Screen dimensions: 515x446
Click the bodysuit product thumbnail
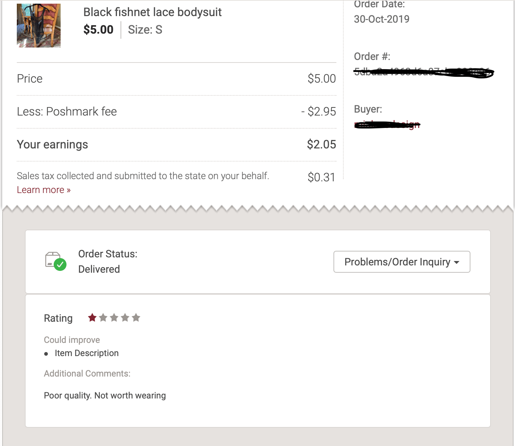click(x=38, y=25)
